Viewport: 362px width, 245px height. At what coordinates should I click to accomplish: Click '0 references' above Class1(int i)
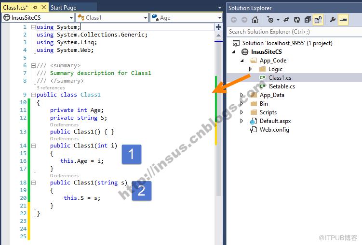tap(64, 139)
